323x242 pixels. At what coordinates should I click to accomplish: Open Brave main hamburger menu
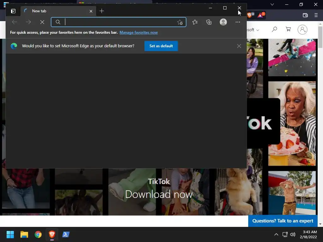(x=316, y=15)
